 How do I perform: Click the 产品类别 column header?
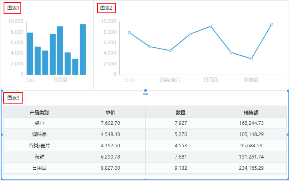pos(39,112)
